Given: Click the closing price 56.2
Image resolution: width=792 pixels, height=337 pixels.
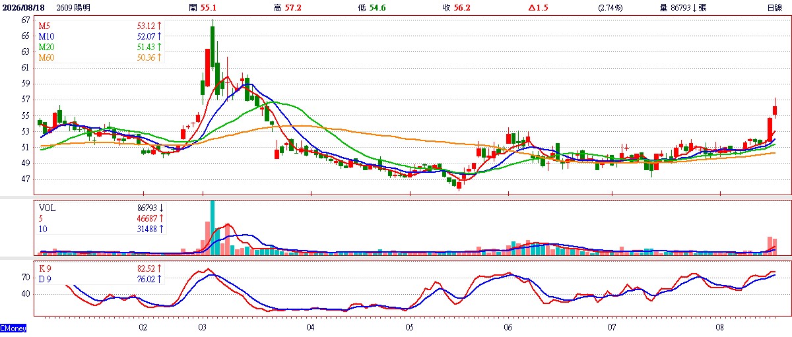Looking at the screenshot, I should [462, 8].
